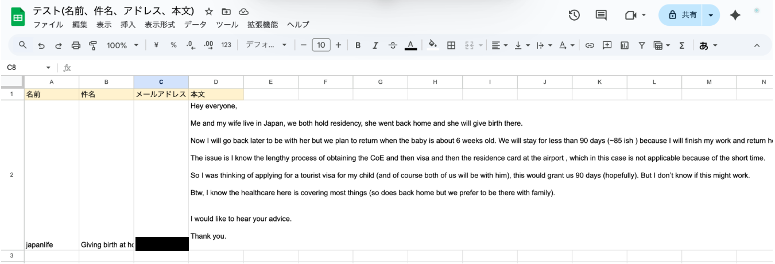Check the cloud save status icon

point(243,11)
